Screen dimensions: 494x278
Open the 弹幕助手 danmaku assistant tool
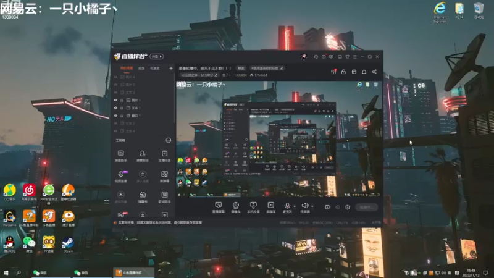(120, 156)
